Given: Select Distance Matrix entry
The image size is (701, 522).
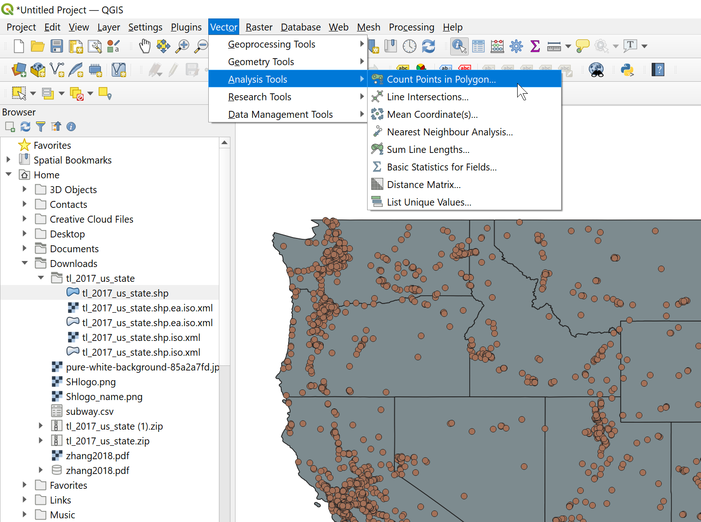Looking at the screenshot, I should pos(465,185).
